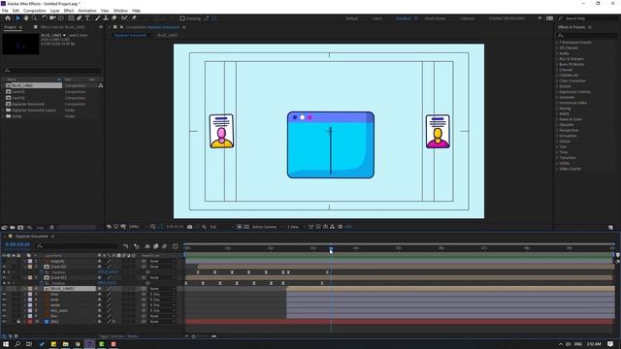Open the composition flowchart icon in viewer

332,227
